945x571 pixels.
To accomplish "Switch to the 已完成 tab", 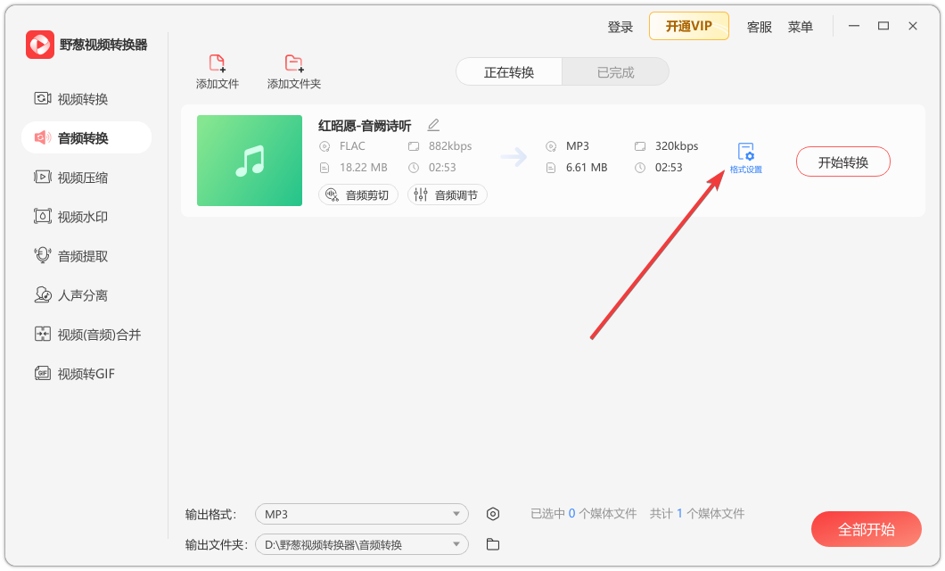I will [x=615, y=71].
